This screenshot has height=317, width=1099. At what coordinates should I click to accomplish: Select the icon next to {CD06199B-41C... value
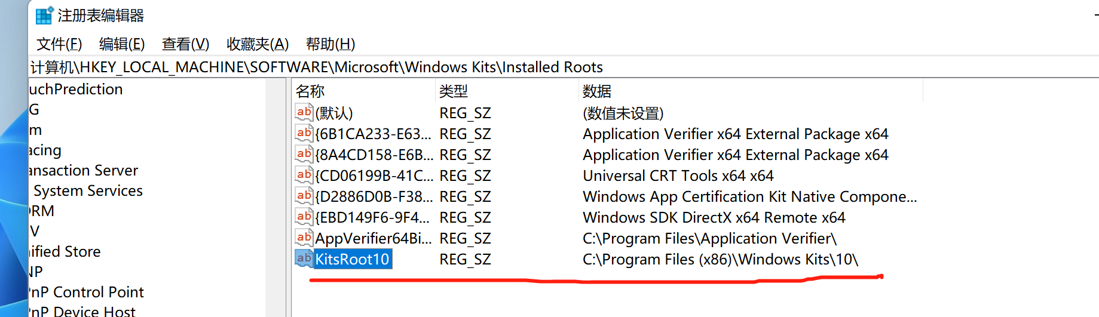pos(304,174)
